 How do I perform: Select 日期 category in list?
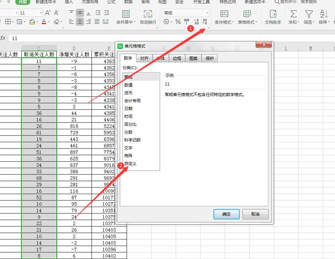pos(141,109)
